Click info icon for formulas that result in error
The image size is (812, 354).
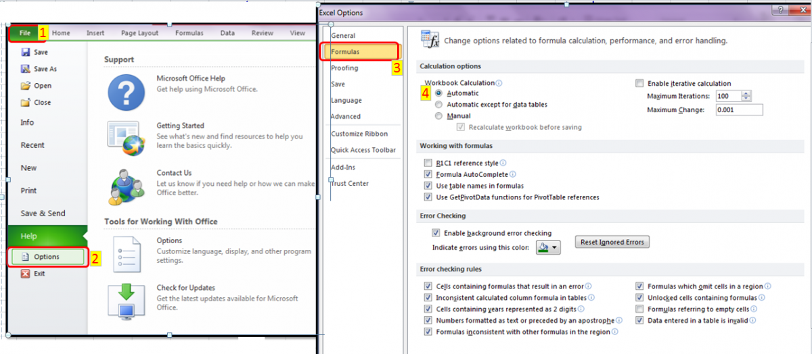click(x=588, y=286)
